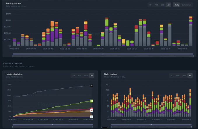Image resolution: width=198 pixels, height=129 pixels.
Task: Click the Holders by token heading
Action: (x=14, y=74)
